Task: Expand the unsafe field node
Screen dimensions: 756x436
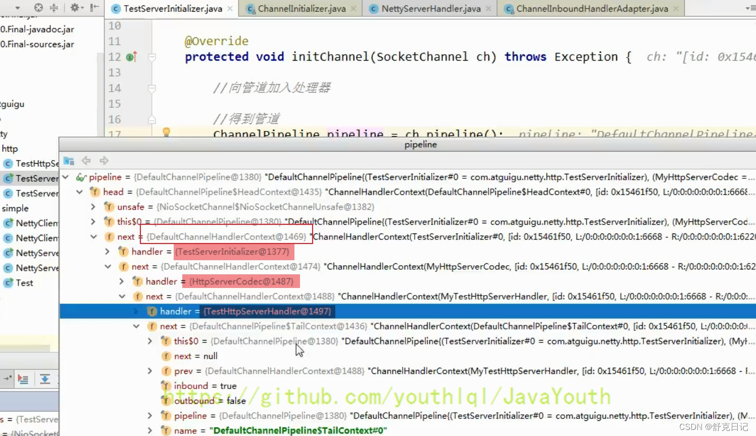Action: pyautogui.click(x=93, y=207)
